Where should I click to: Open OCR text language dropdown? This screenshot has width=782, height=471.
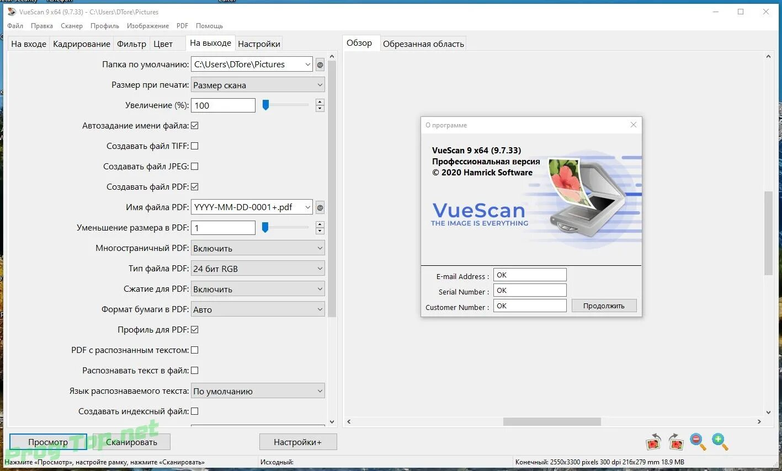[258, 391]
